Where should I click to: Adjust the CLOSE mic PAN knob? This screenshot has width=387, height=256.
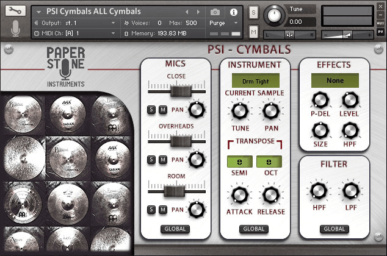click(x=197, y=110)
